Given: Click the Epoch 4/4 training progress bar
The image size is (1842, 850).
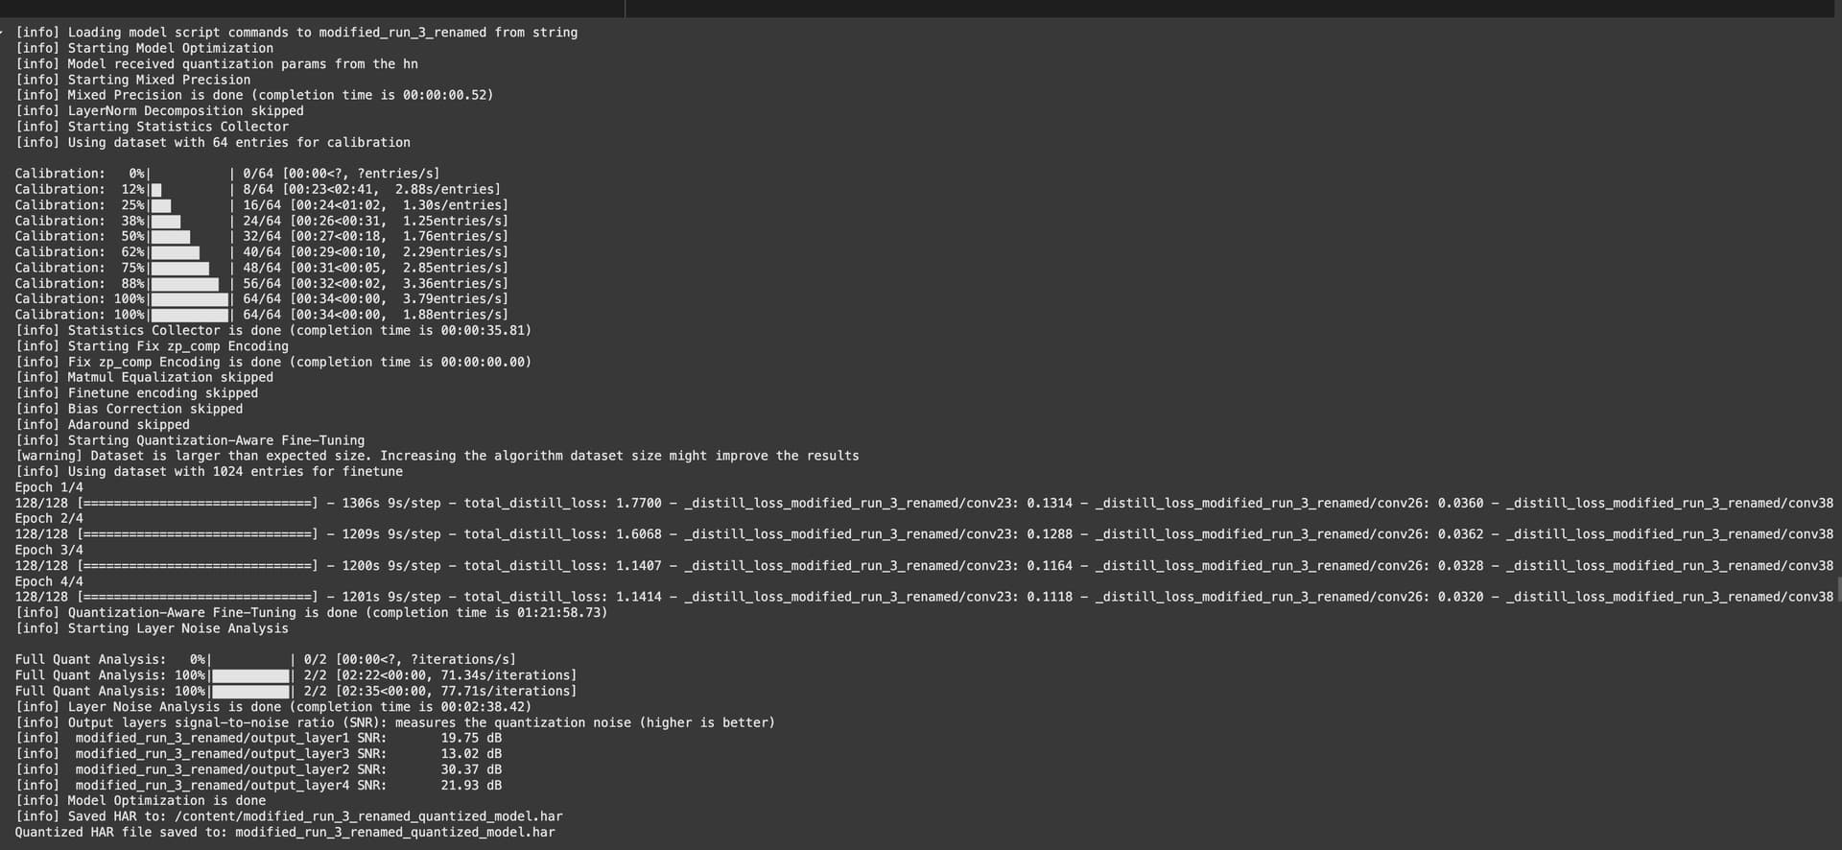Looking at the screenshot, I should 197,598.
